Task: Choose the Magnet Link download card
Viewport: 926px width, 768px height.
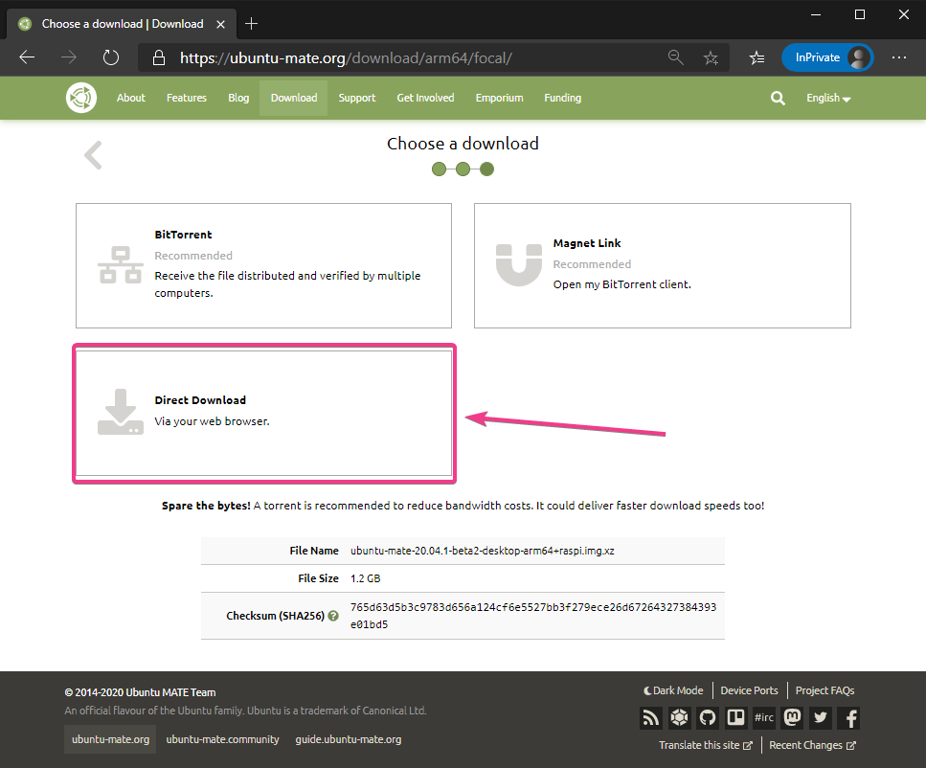Action: [x=662, y=266]
